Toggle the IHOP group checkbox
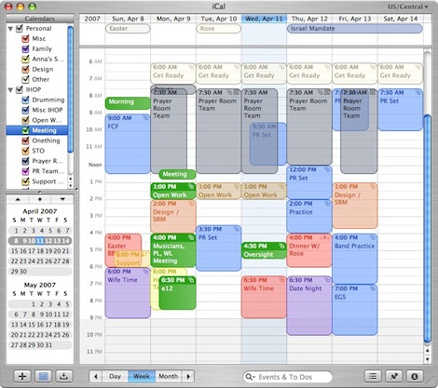438x388 pixels. pos(20,89)
